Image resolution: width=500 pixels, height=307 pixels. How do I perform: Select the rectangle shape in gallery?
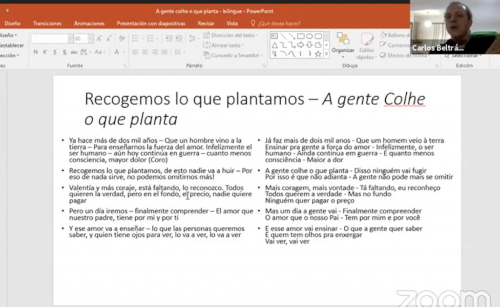(301, 36)
